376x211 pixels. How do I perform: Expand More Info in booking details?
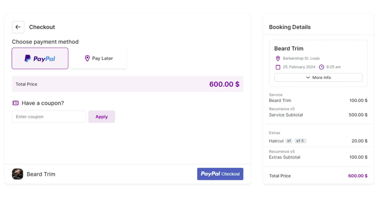pyautogui.click(x=318, y=78)
